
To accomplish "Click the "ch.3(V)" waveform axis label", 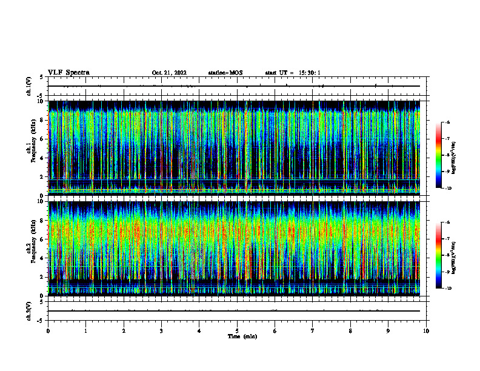I will click(x=29, y=311).
